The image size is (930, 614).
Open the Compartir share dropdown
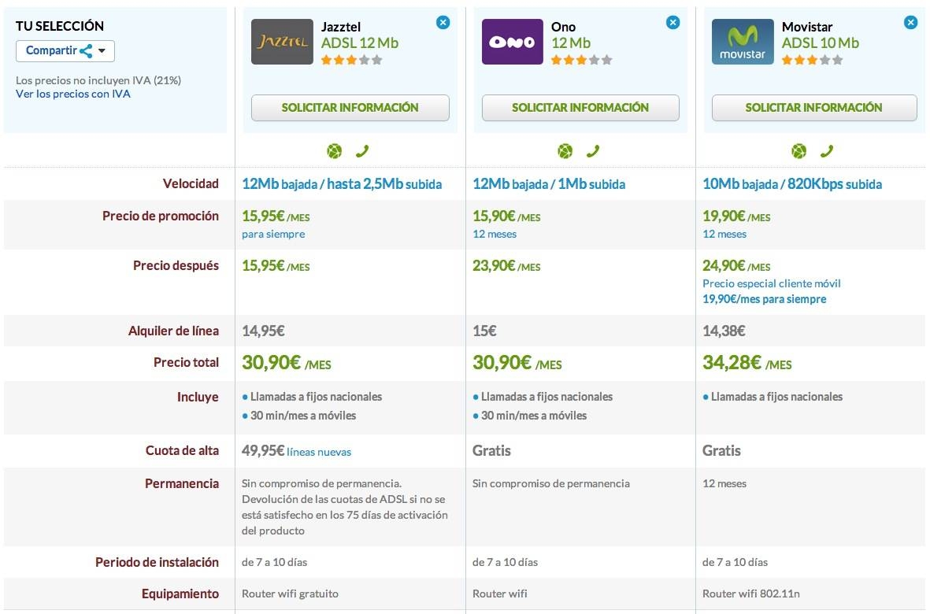[65, 51]
